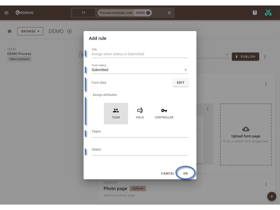280x210 pixels.
Task: Open the kebab menu next to PUBLISH
Action: (x=265, y=57)
